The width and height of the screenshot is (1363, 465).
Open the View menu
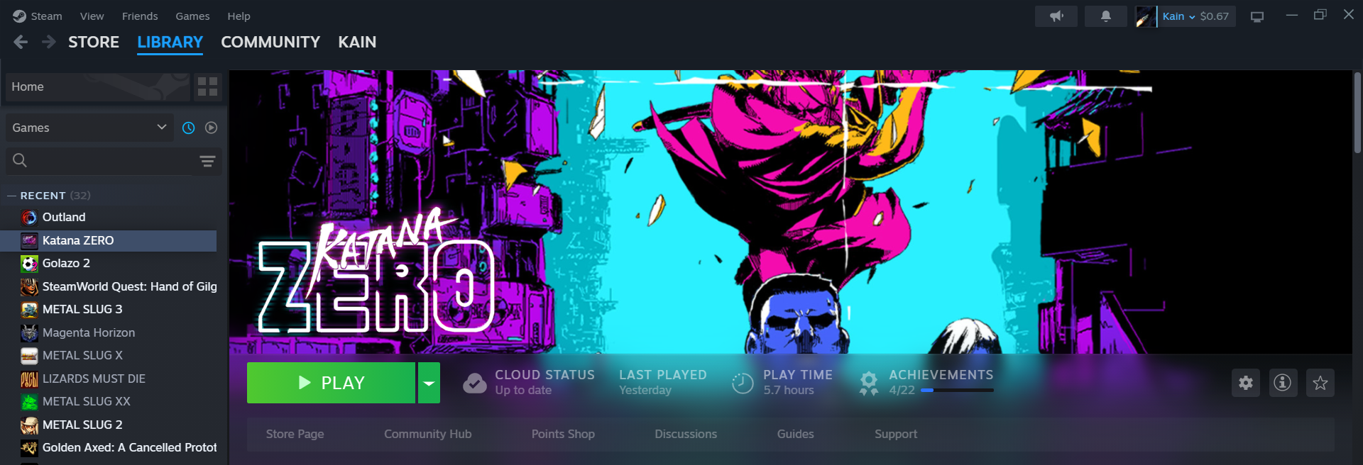(x=92, y=16)
